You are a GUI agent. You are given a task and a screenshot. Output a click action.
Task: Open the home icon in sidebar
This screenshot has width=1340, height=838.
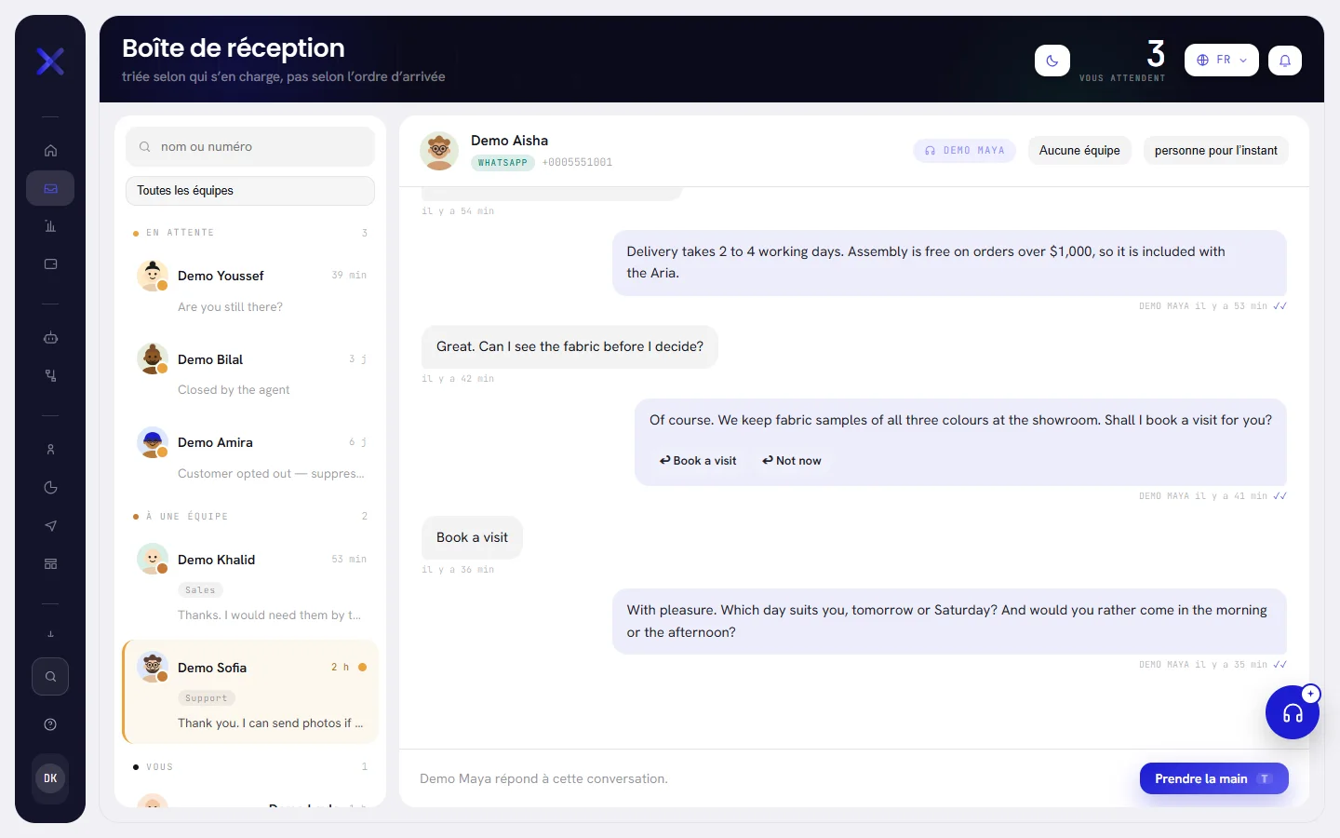(x=50, y=151)
